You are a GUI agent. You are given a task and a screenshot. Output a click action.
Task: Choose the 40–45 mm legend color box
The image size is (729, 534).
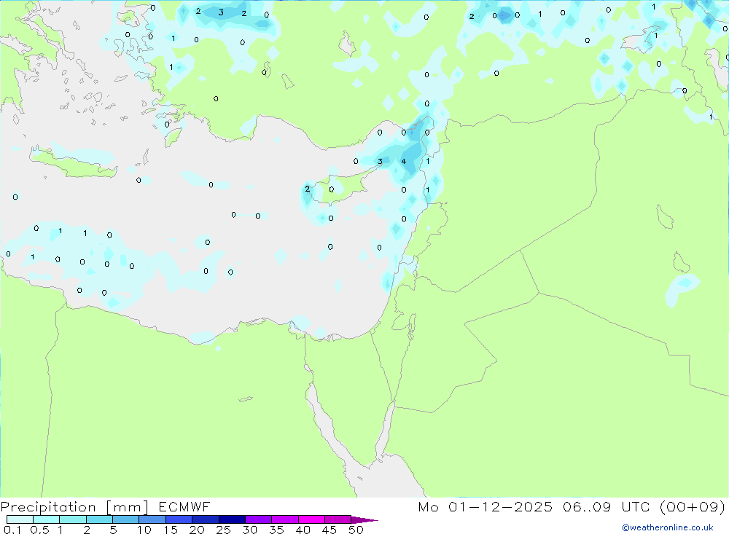311,519
